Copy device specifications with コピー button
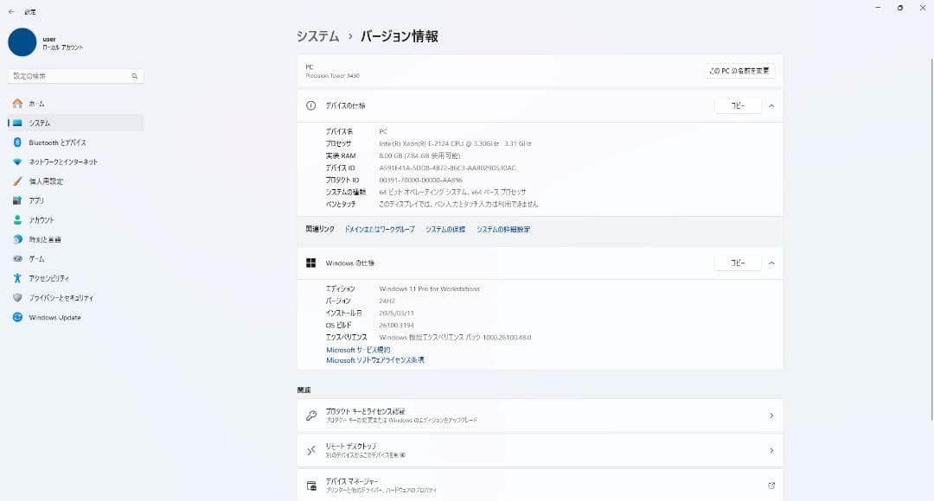This screenshot has width=934, height=501. [x=738, y=106]
